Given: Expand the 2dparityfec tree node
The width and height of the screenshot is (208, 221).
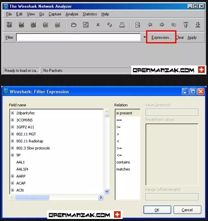Looking at the screenshot, I should [x=12, y=113].
